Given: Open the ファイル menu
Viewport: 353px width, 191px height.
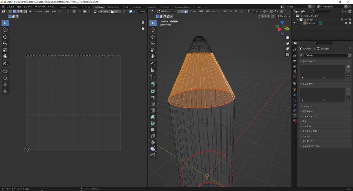Looking at the screenshot, I should tap(10, 7).
